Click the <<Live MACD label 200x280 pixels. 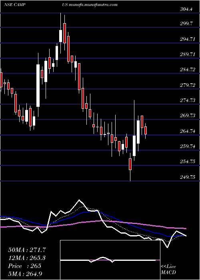click(x=168, y=270)
